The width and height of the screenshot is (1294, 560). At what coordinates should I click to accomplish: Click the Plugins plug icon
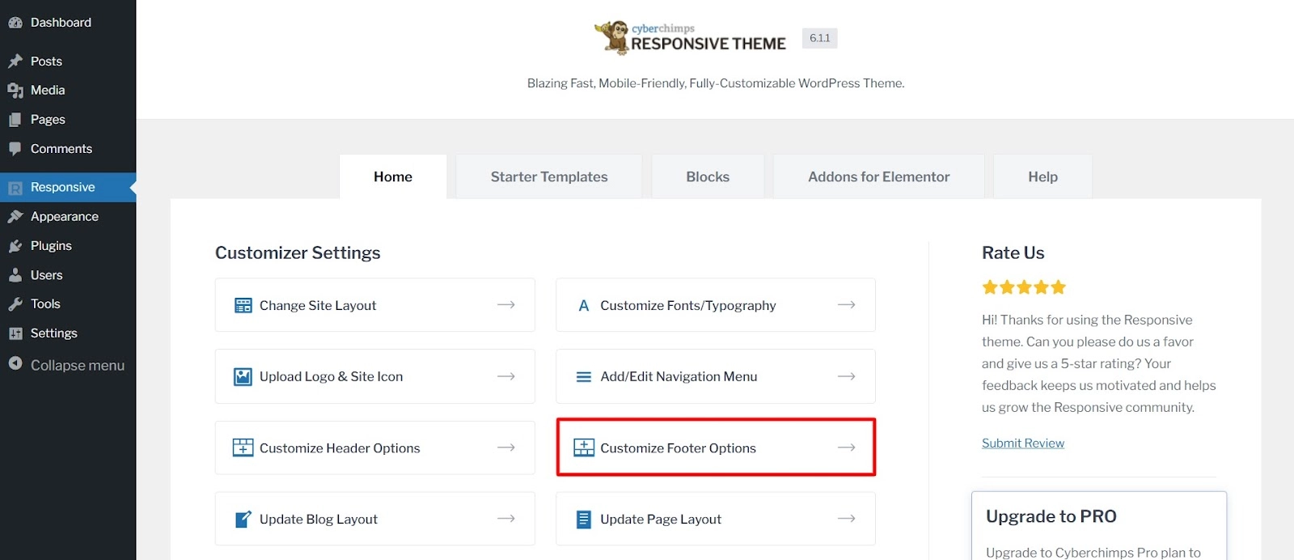coord(15,246)
